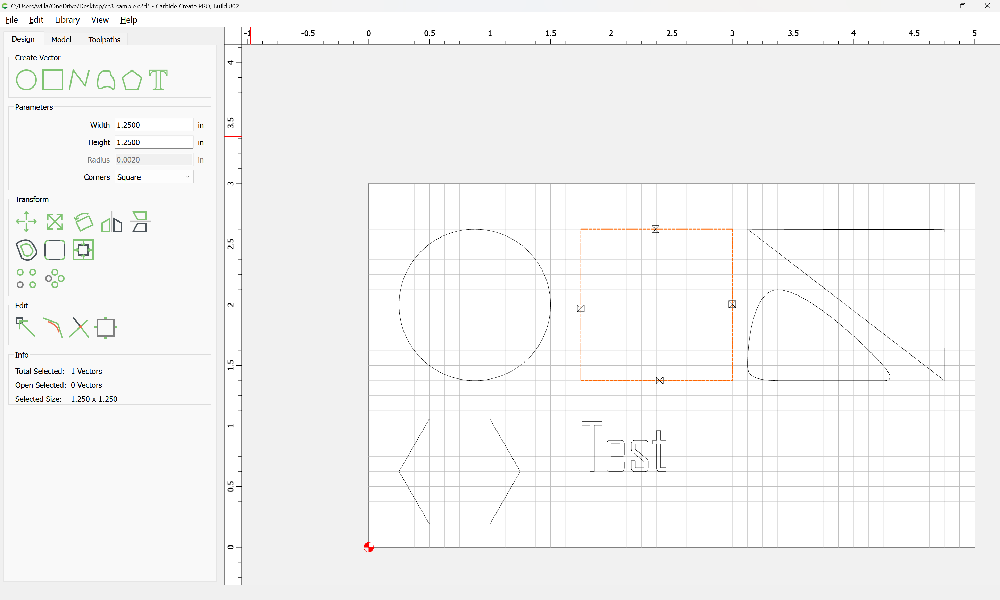Click the Height input field
The image size is (1000, 600).
coord(154,142)
